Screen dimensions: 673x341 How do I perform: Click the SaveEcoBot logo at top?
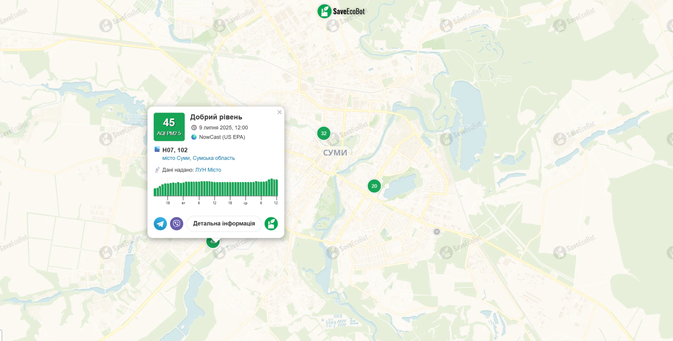pyautogui.click(x=341, y=11)
